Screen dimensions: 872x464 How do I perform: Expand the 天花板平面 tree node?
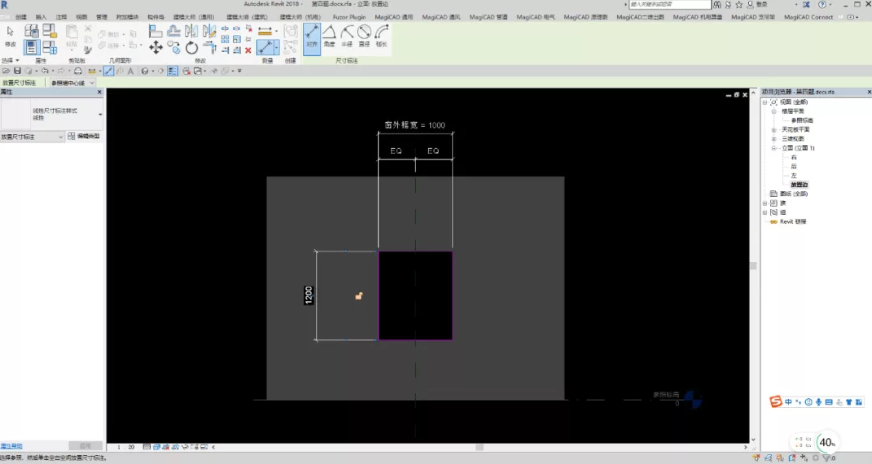coord(773,129)
